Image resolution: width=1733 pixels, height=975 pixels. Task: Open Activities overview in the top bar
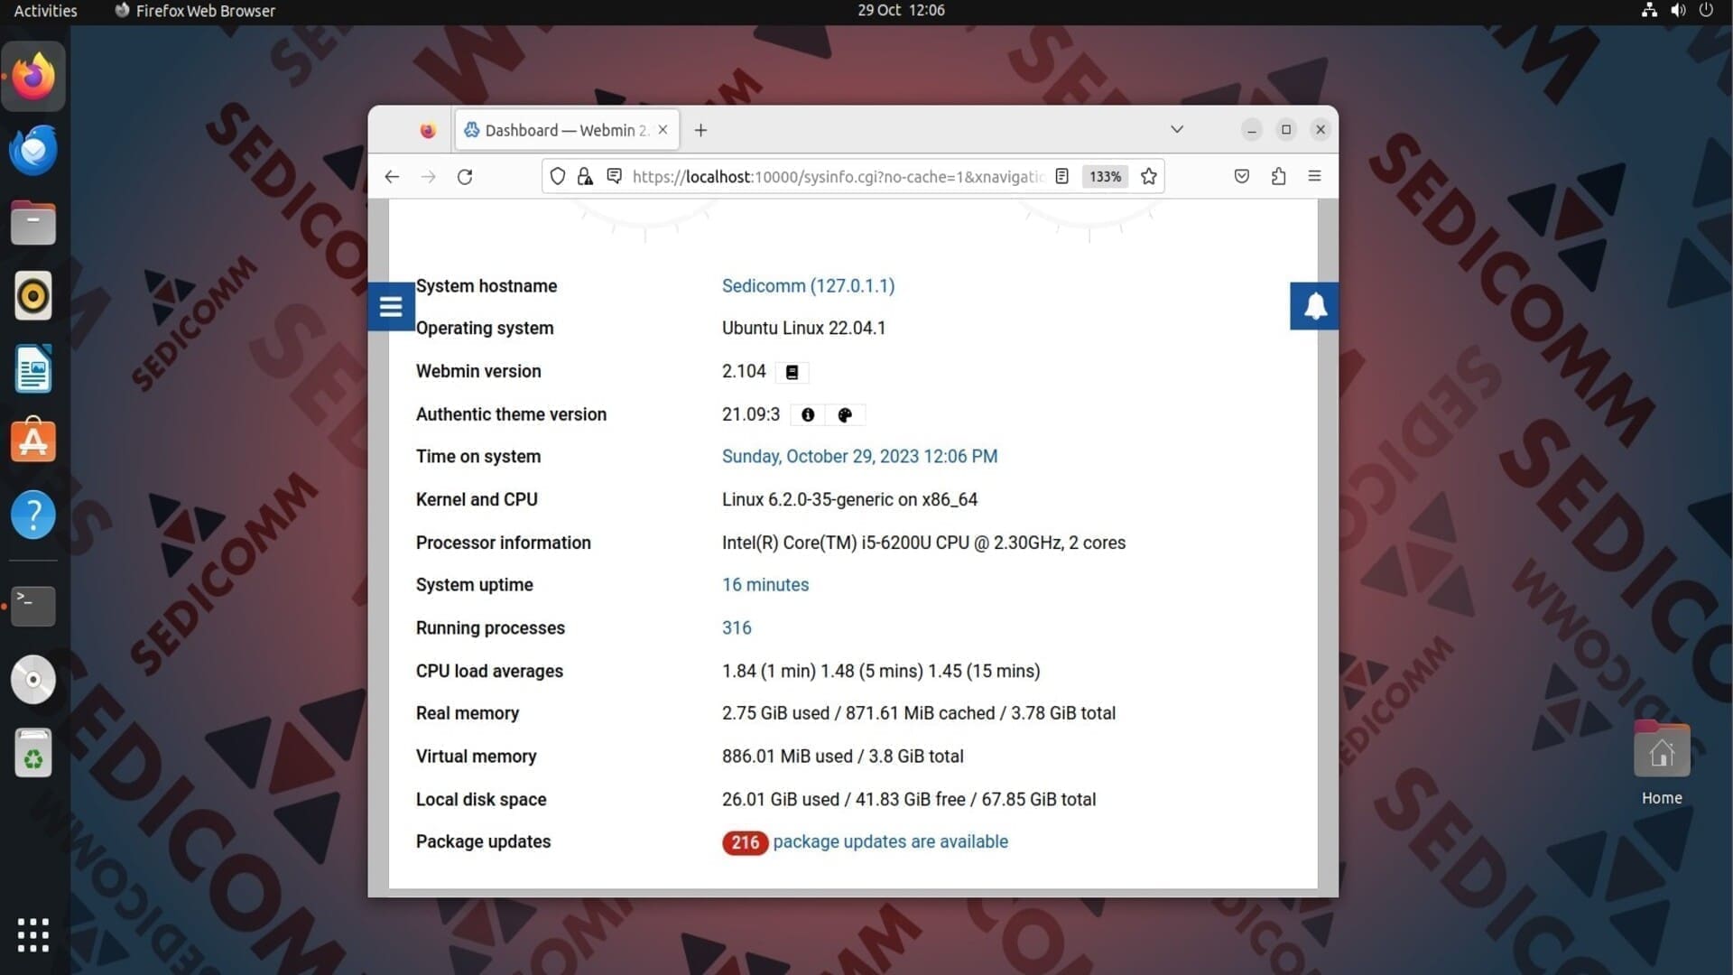point(45,11)
